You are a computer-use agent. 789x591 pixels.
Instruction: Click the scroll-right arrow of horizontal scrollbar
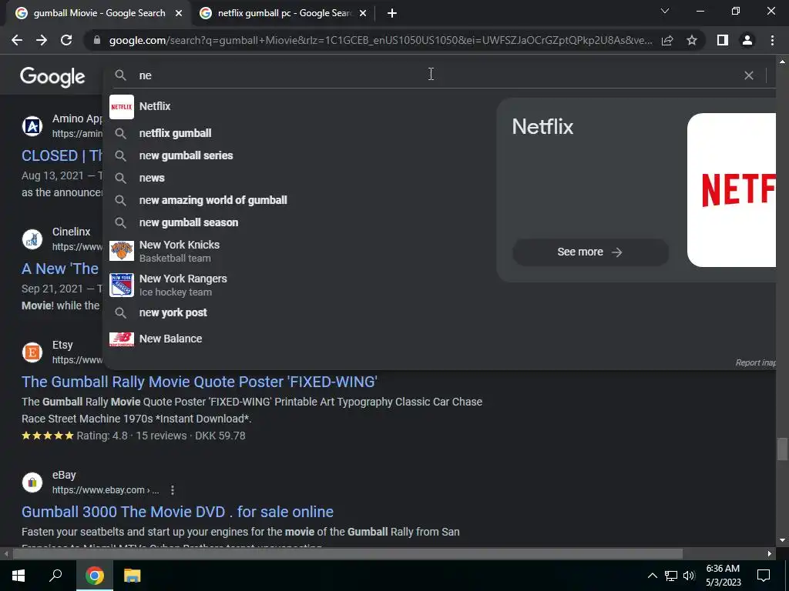[x=770, y=554]
